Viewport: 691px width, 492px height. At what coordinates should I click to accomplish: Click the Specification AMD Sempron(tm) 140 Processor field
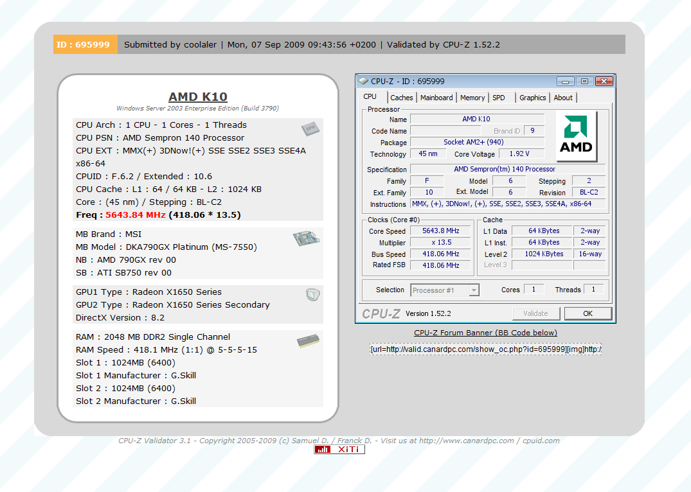click(x=508, y=169)
